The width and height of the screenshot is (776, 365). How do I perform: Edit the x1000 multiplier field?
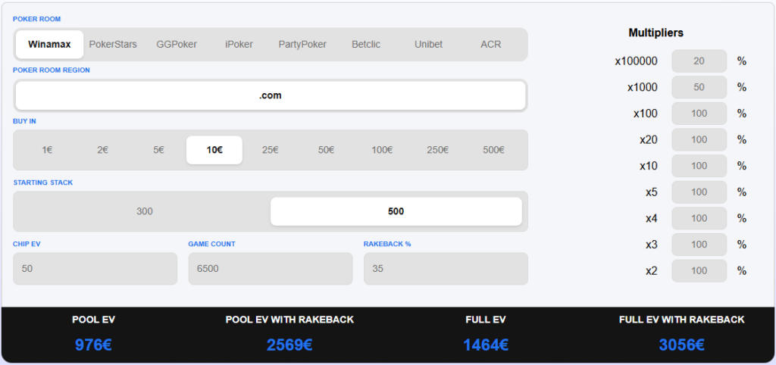[699, 88]
